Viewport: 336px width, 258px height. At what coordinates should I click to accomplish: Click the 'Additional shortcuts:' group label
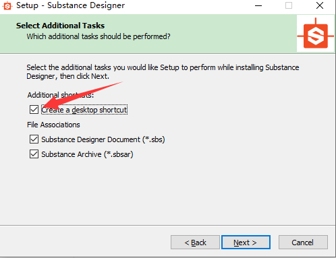pos(60,95)
